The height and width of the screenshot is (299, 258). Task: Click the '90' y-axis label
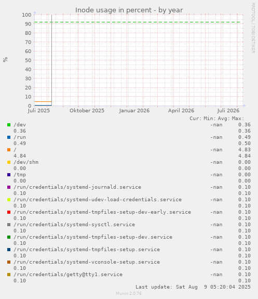pos(28,24)
